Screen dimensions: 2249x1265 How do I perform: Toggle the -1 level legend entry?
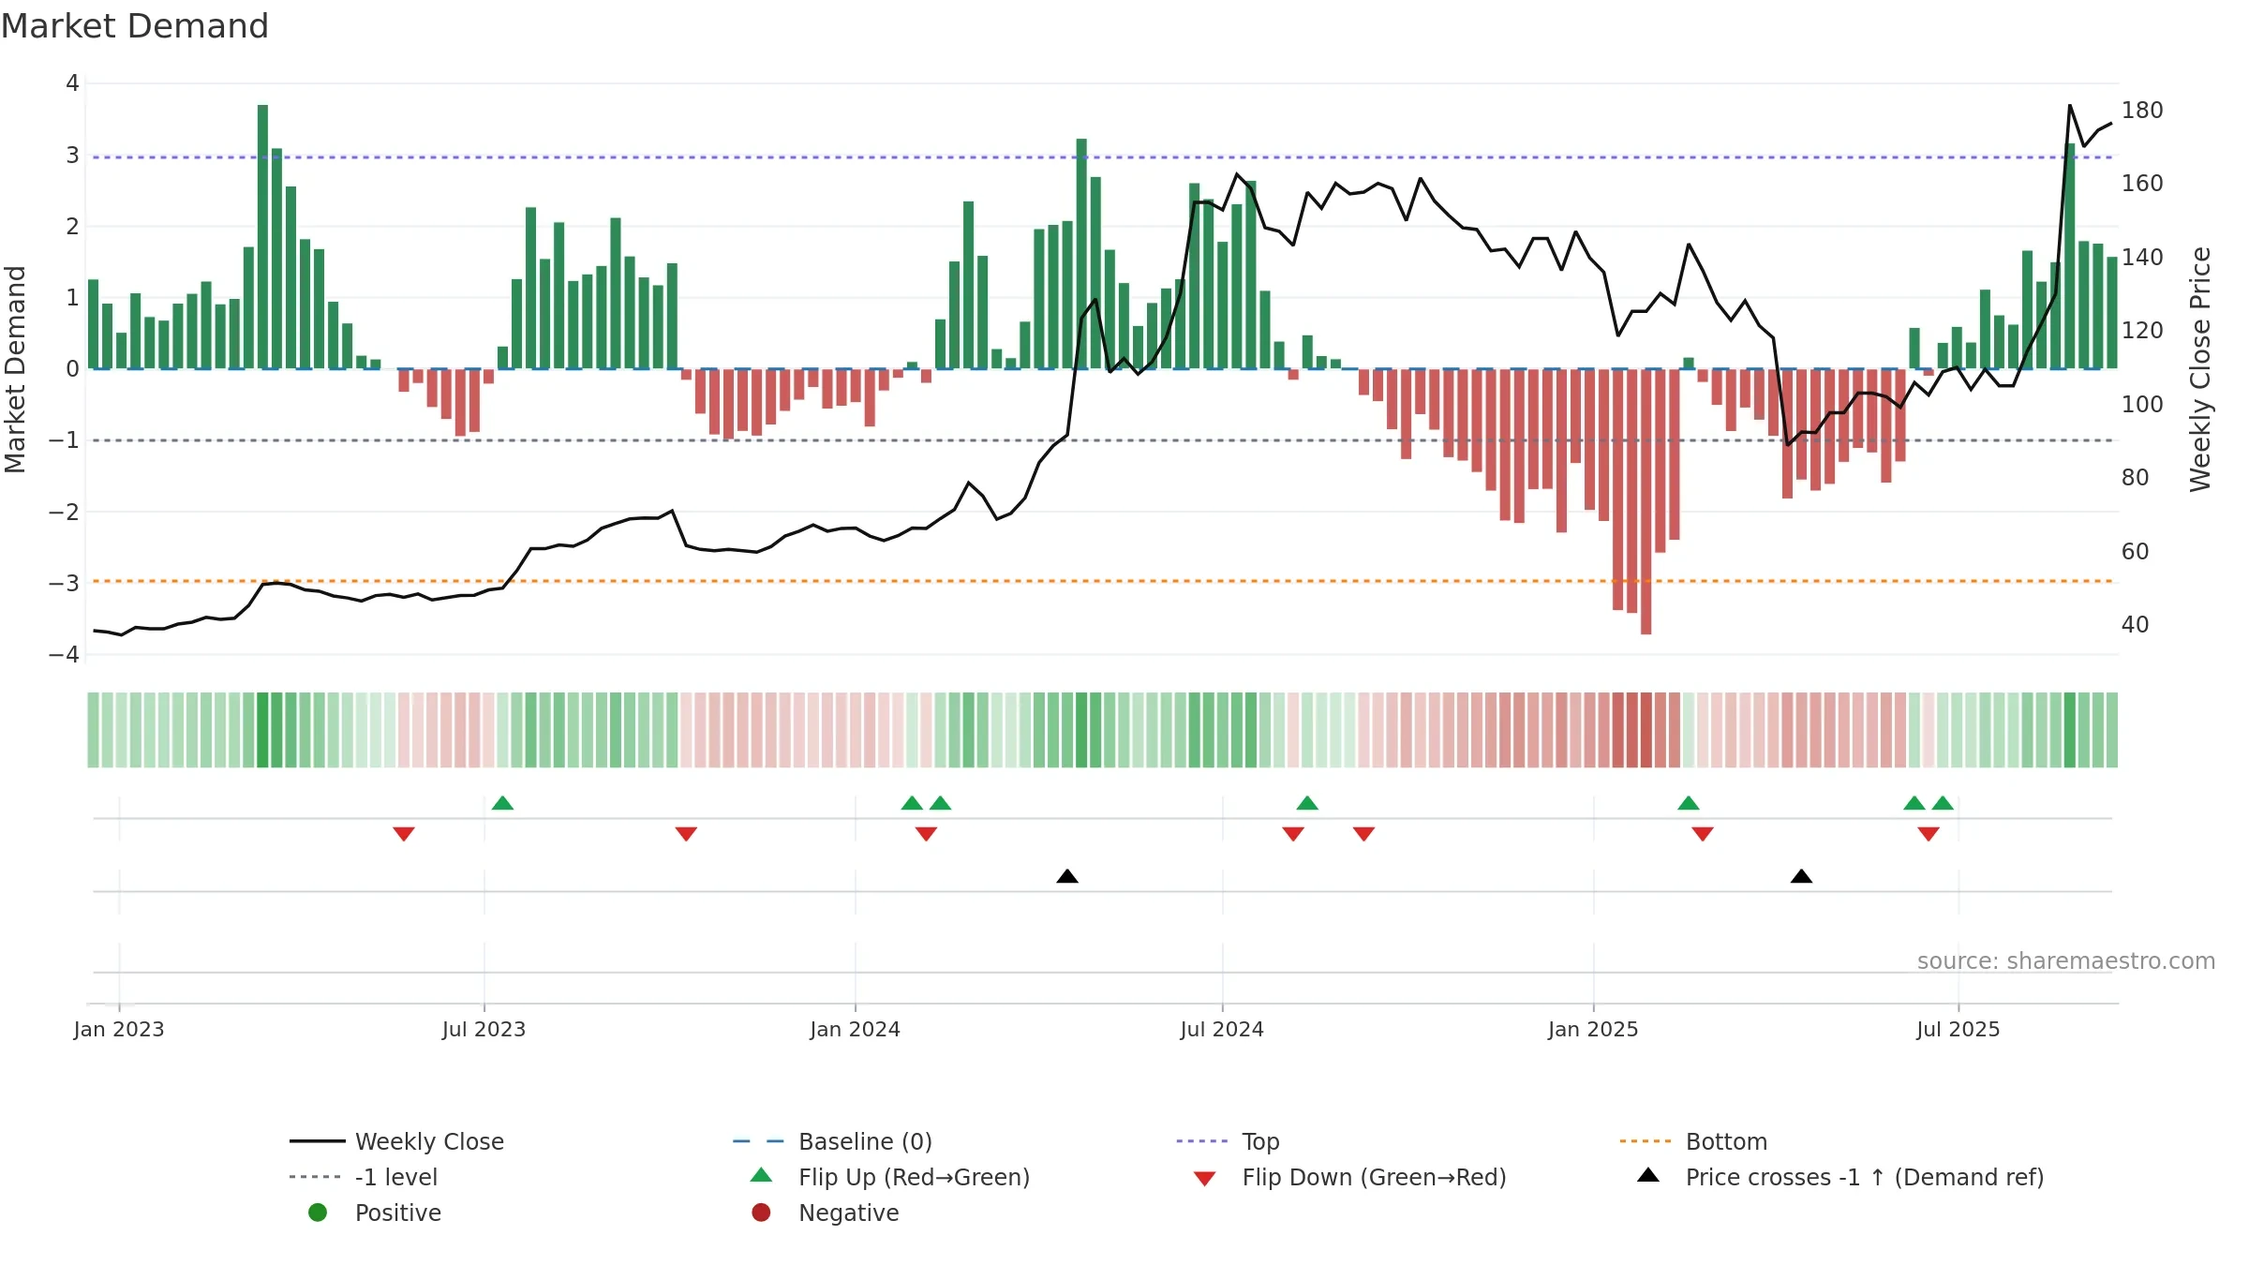pyautogui.click(x=364, y=1177)
